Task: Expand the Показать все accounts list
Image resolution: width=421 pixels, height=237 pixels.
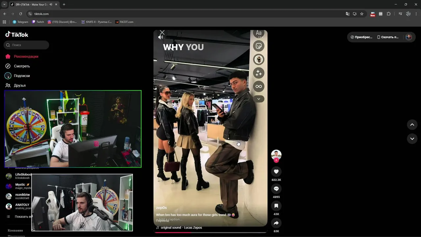Action: 19,217
